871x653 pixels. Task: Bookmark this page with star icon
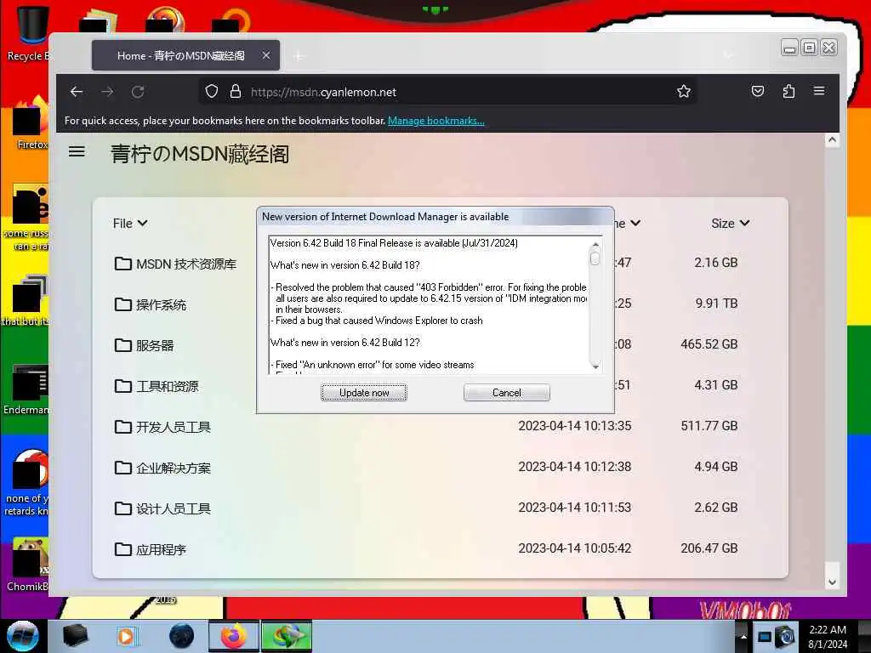(684, 91)
